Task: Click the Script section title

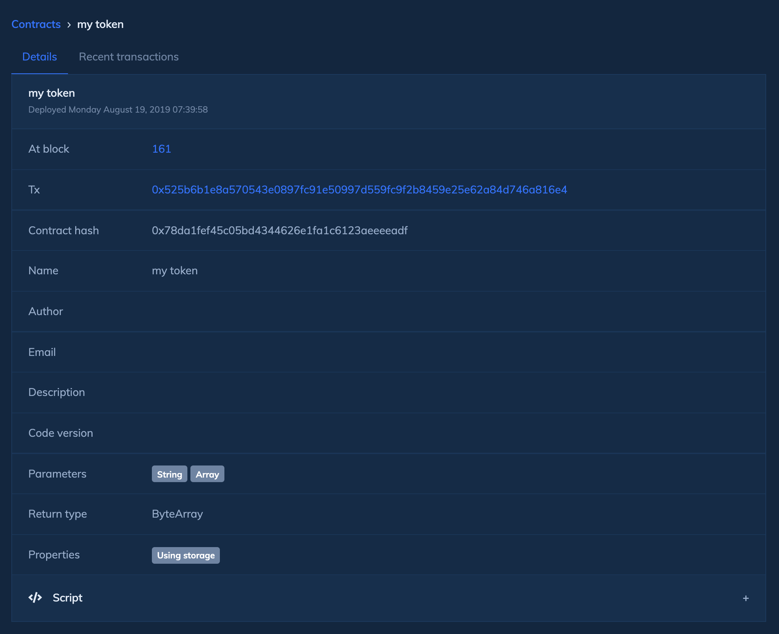Action: [67, 598]
